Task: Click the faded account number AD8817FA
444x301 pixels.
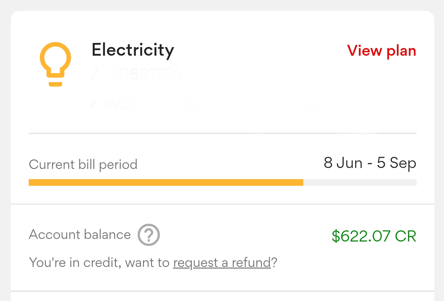Action: 136,73
